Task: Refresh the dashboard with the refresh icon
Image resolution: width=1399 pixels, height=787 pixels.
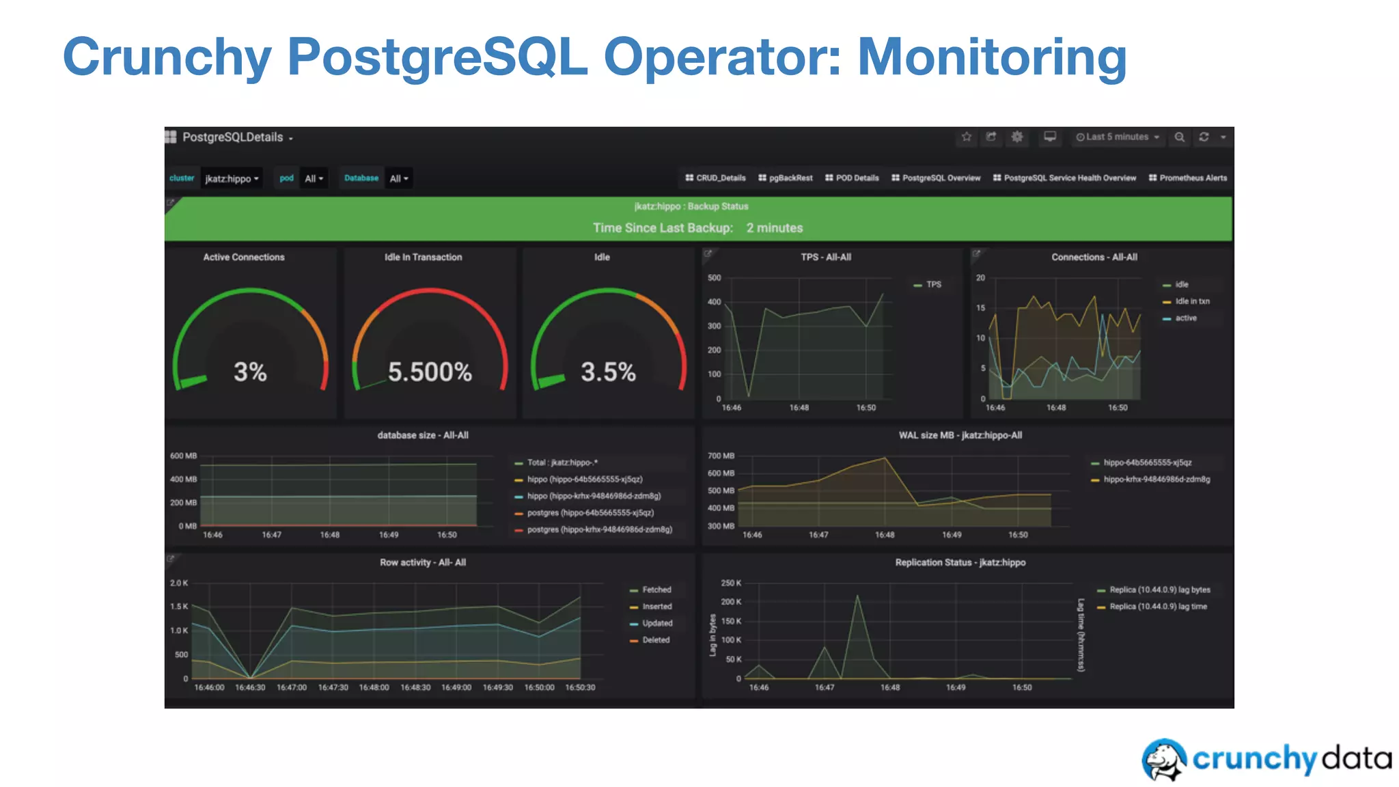Action: pyautogui.click(x=1204, y=137)
